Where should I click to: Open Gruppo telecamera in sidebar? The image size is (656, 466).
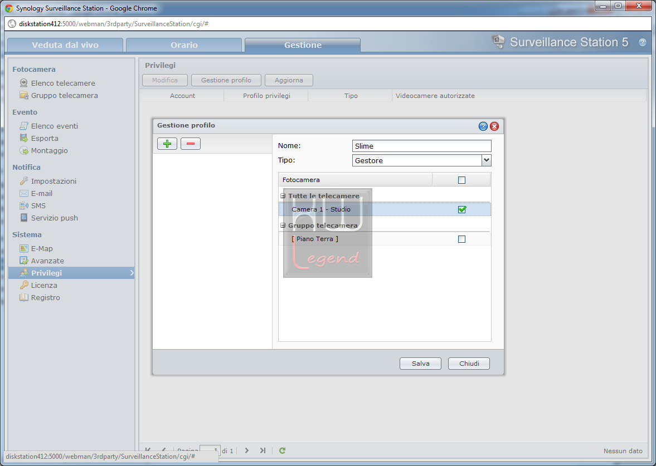tap(65, 95)
